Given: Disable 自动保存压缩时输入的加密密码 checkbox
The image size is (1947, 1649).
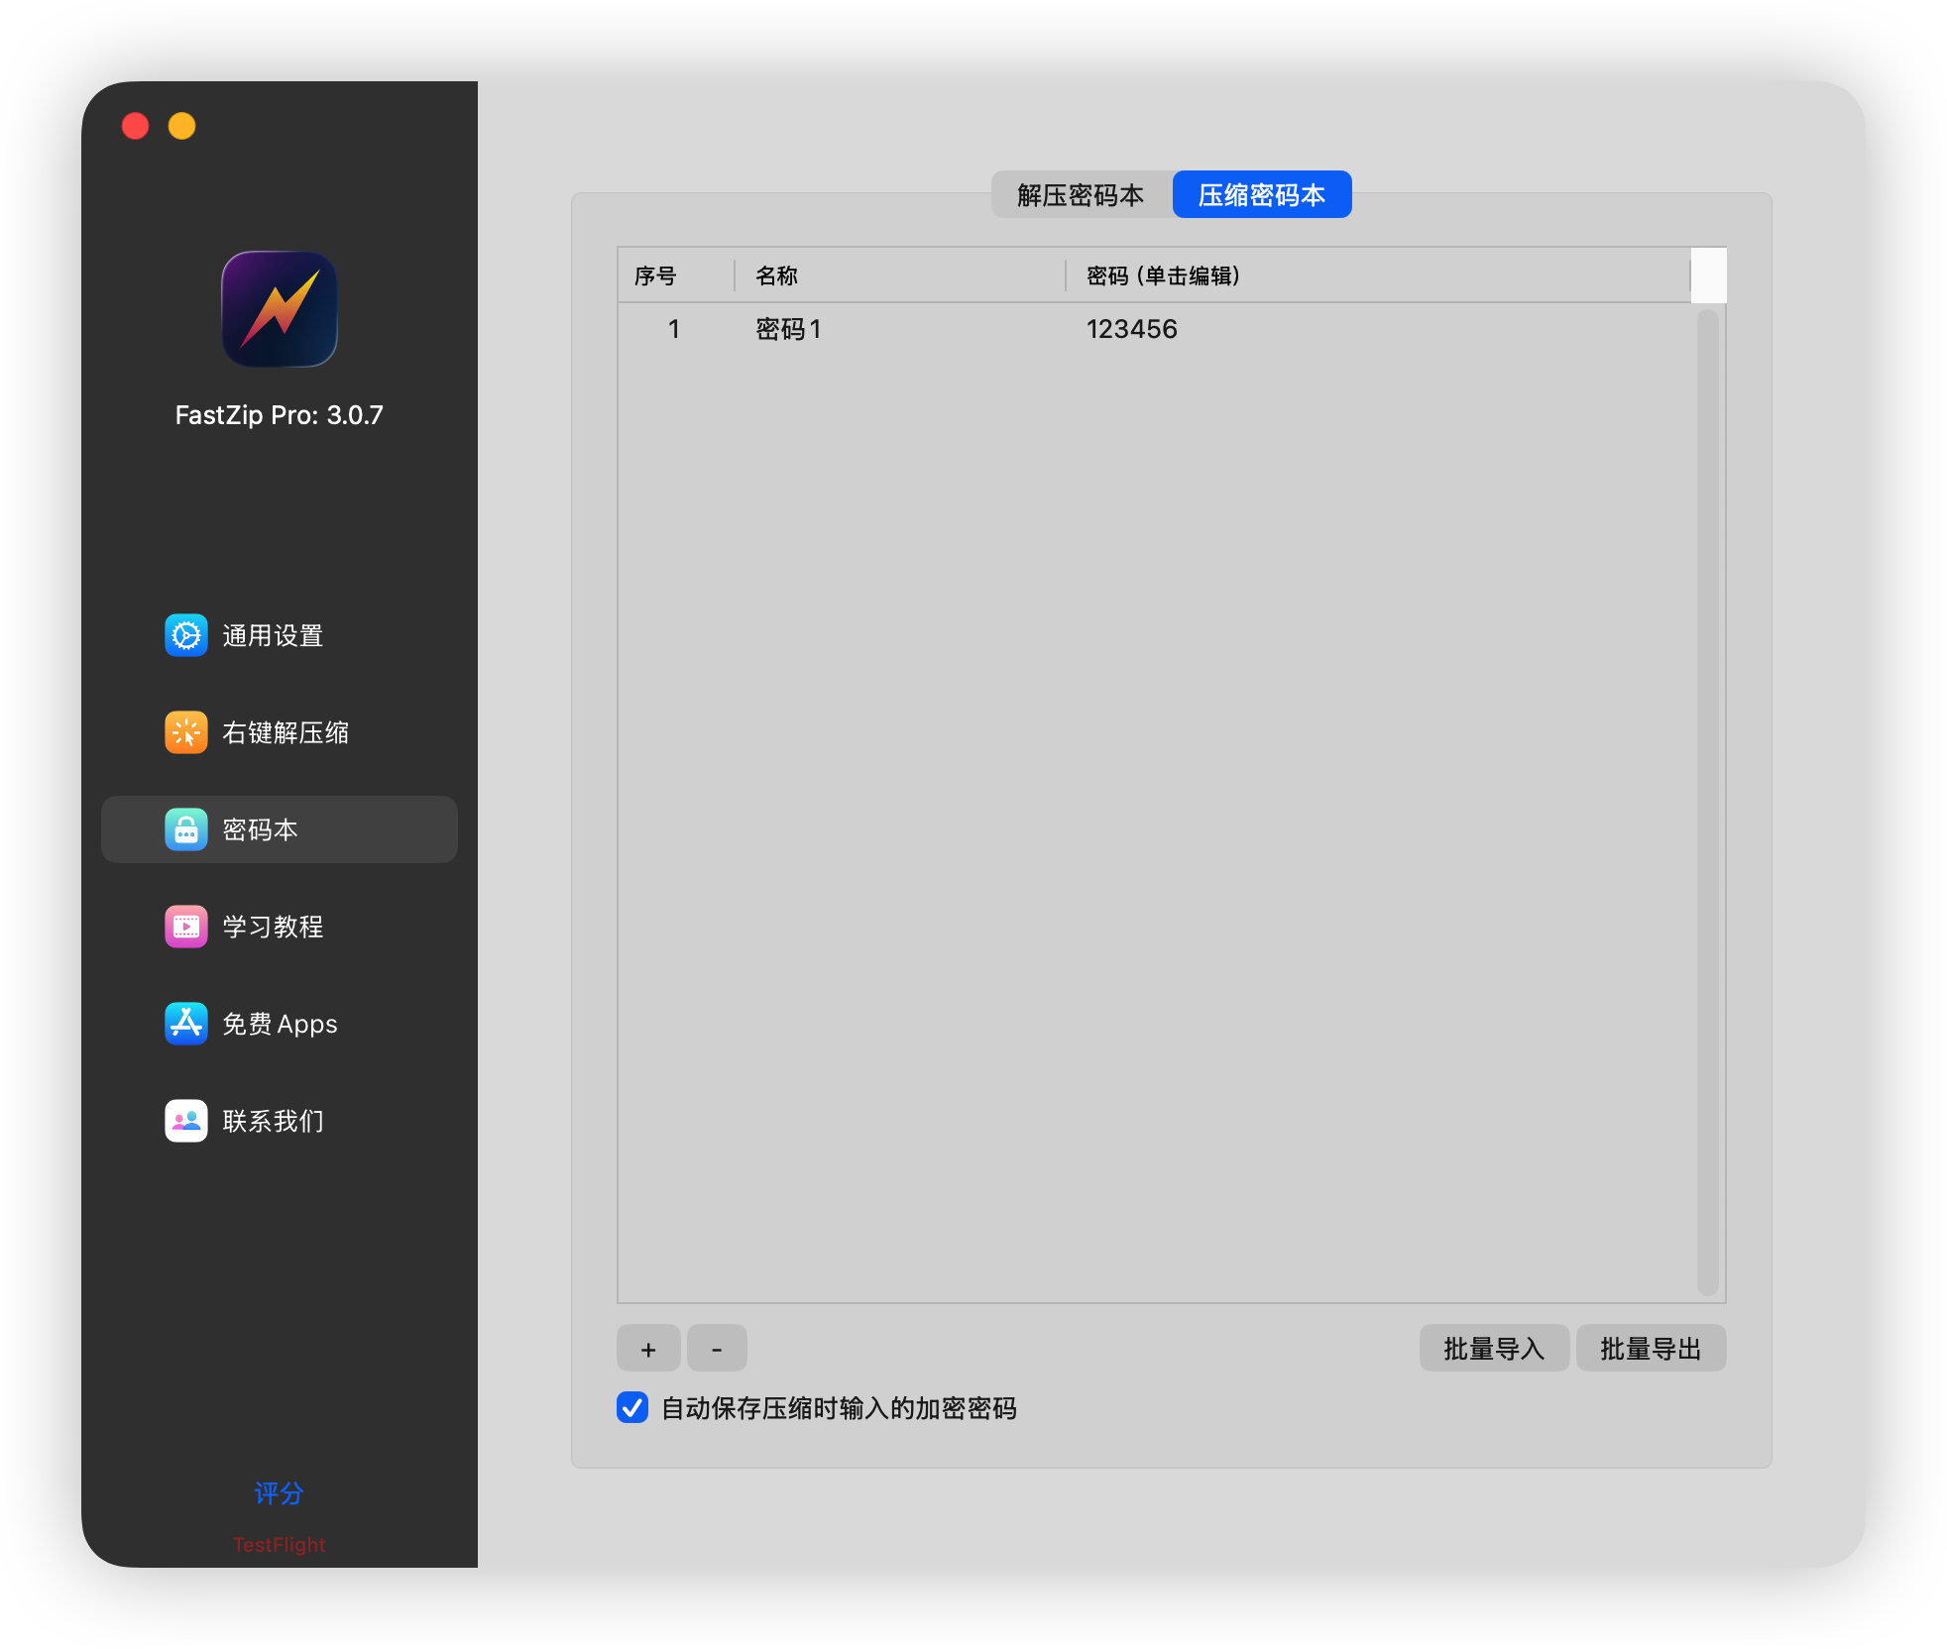Looking at the screenshot, I should coord(632,1407).
